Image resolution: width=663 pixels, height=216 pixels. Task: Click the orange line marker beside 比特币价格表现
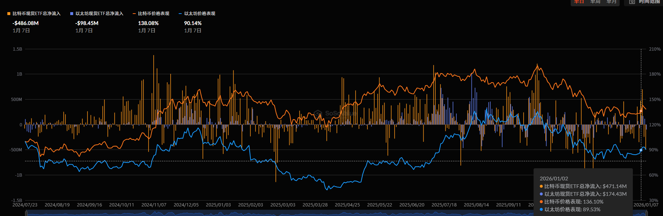[134, 14]
